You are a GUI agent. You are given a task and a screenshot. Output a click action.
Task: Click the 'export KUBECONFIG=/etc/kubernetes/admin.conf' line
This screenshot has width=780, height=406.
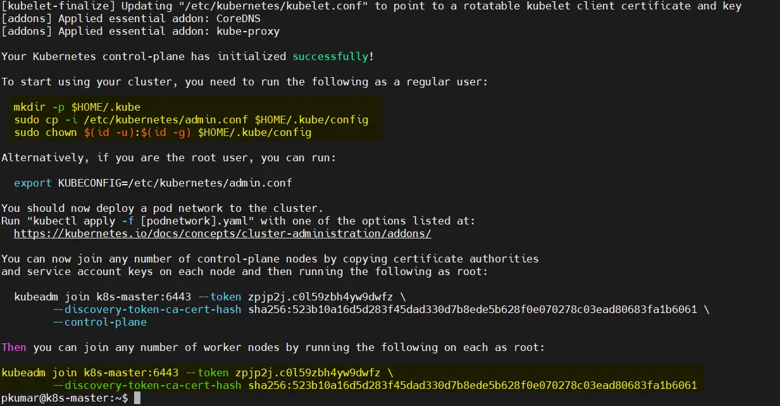pyautogui.click(x=153, y=183)
